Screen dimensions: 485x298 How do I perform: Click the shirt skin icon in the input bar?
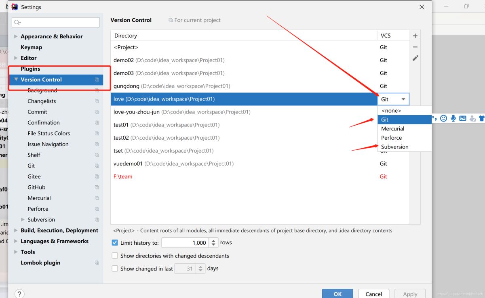pos(482,118)
